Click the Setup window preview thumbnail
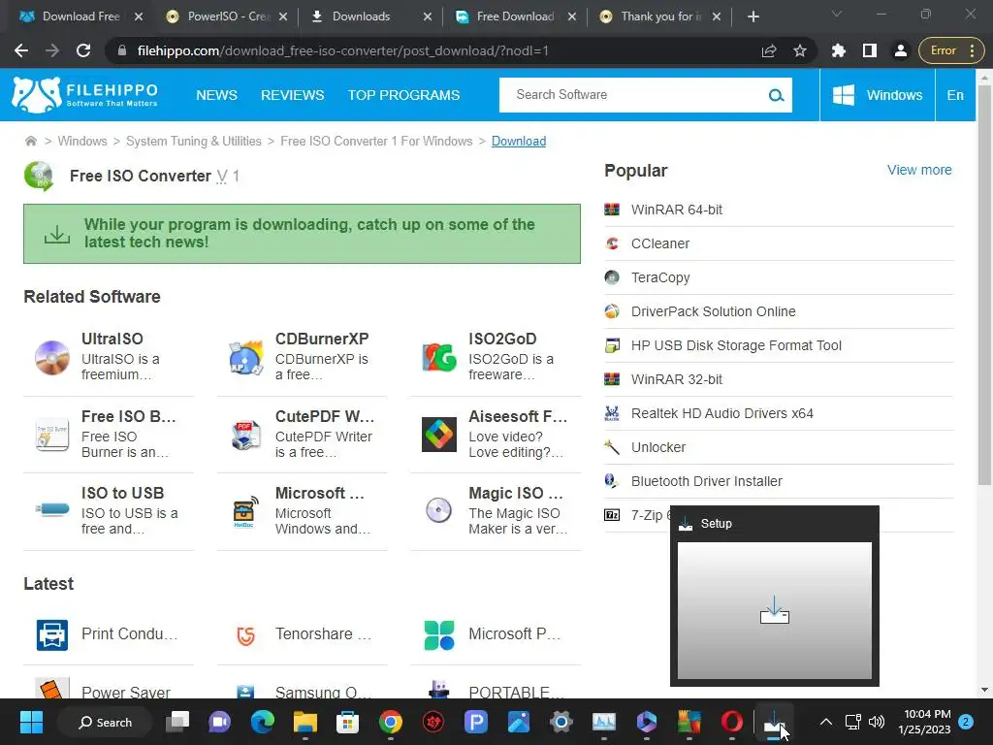 point(774,611)
